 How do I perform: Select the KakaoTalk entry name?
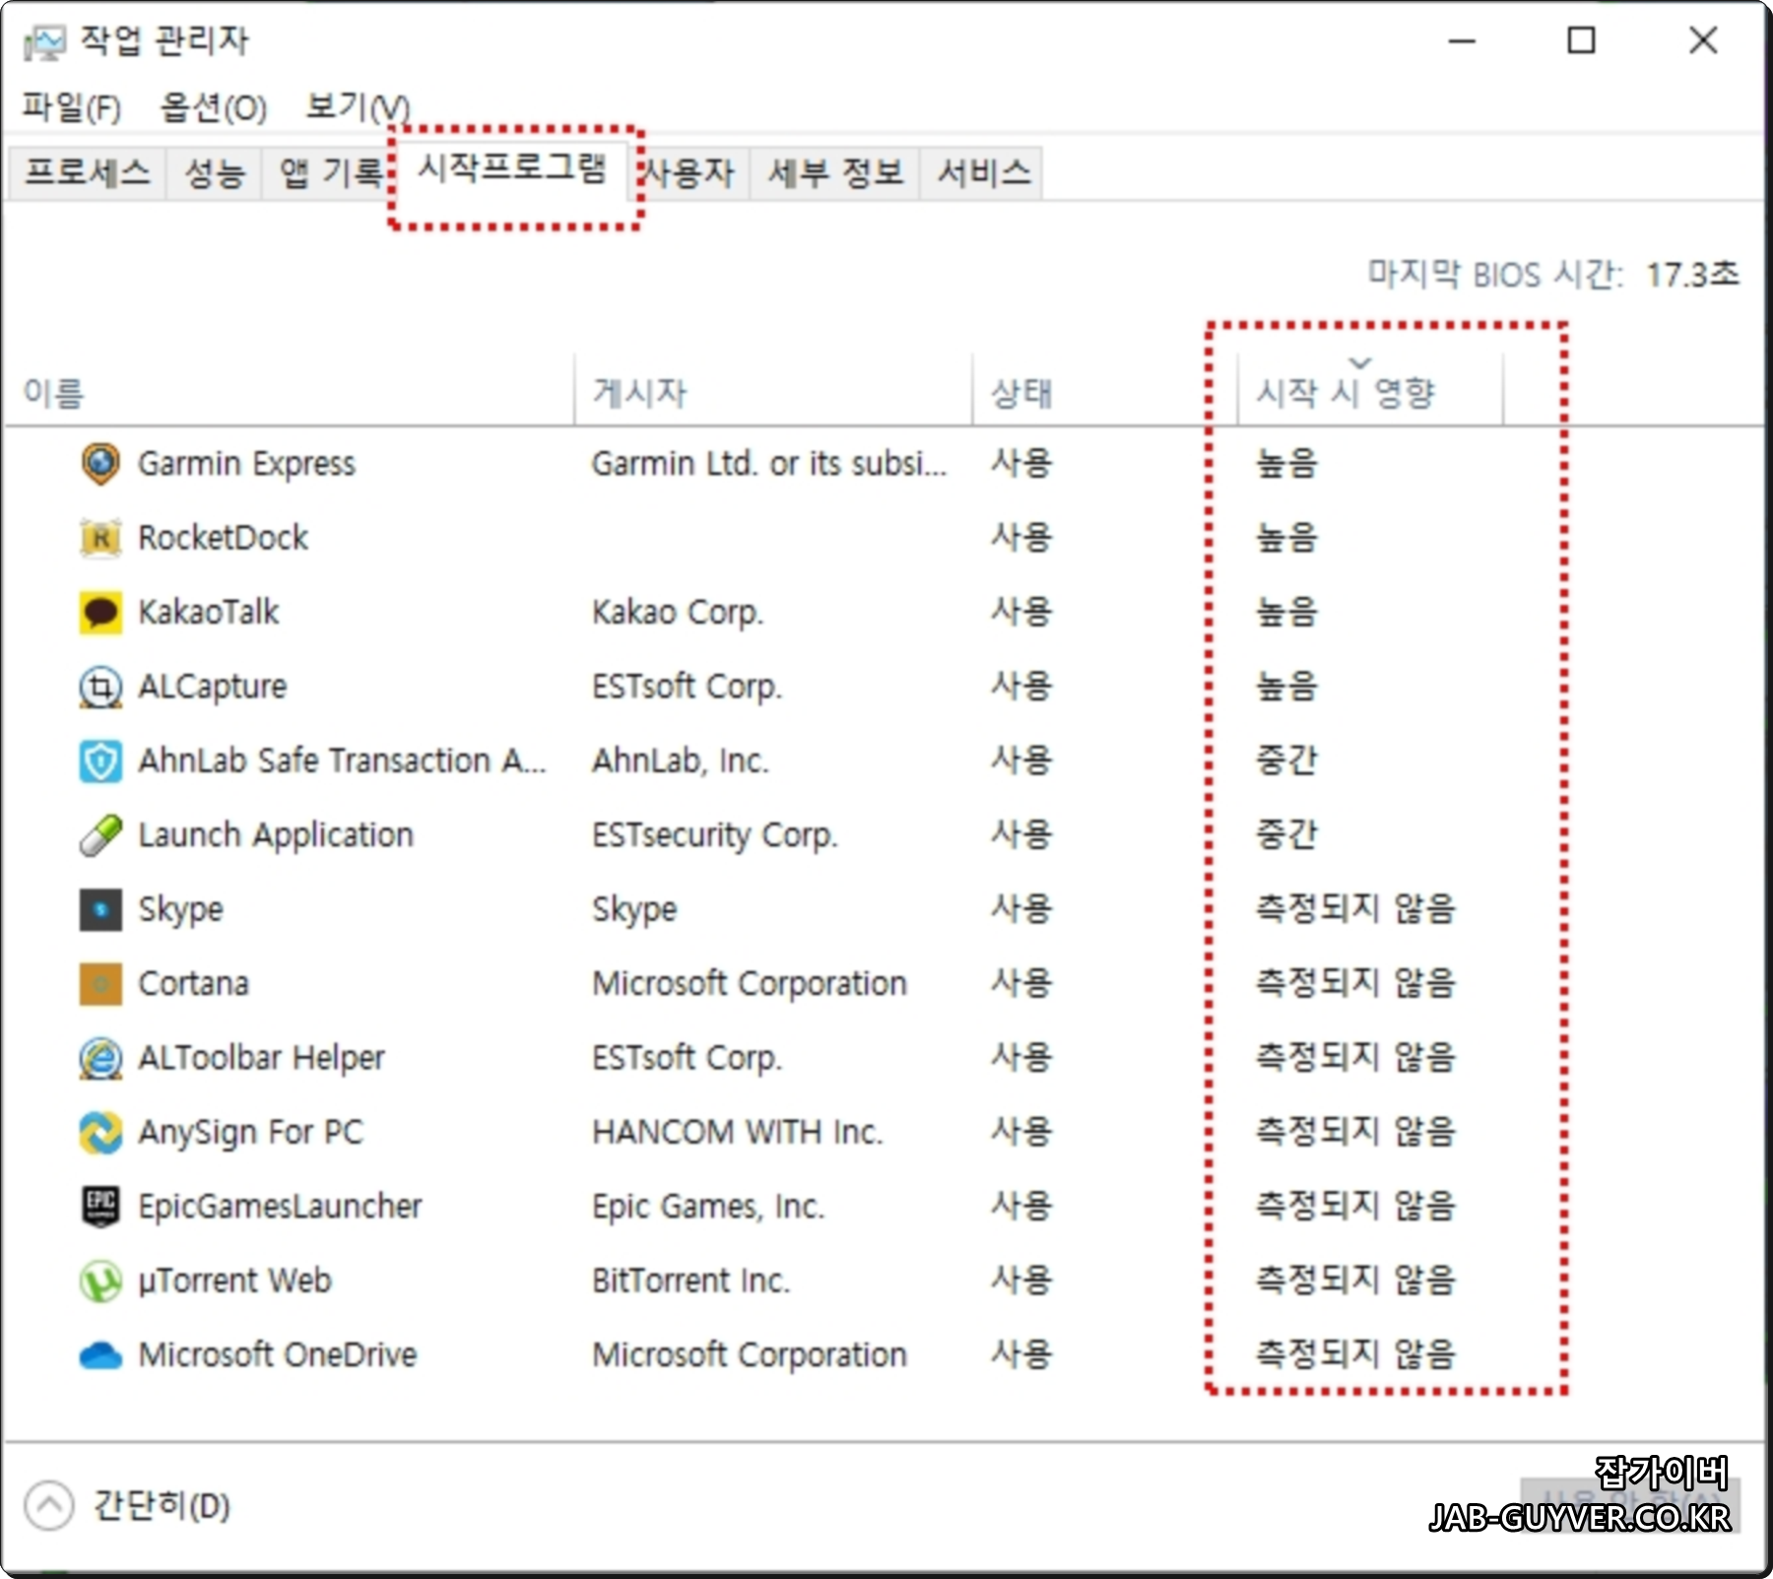point(208,613)
